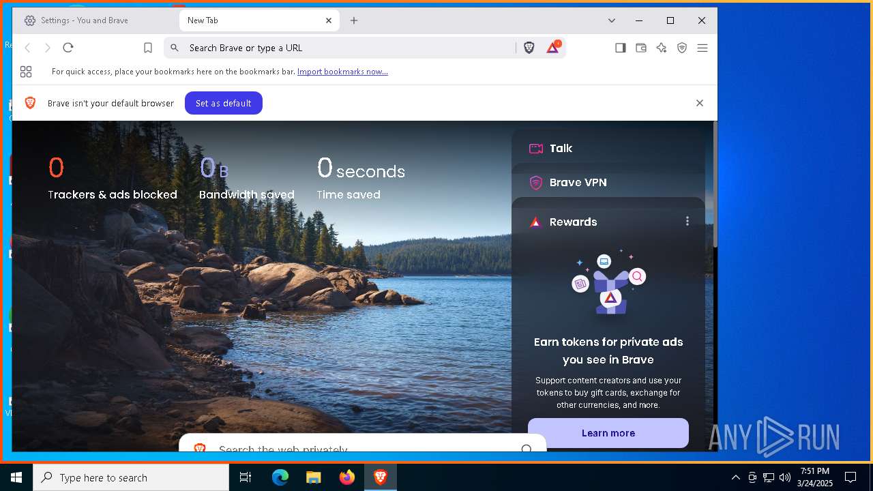Open Leo AI sparkle icon
873x491 pixels.
(x=662, y=48)
